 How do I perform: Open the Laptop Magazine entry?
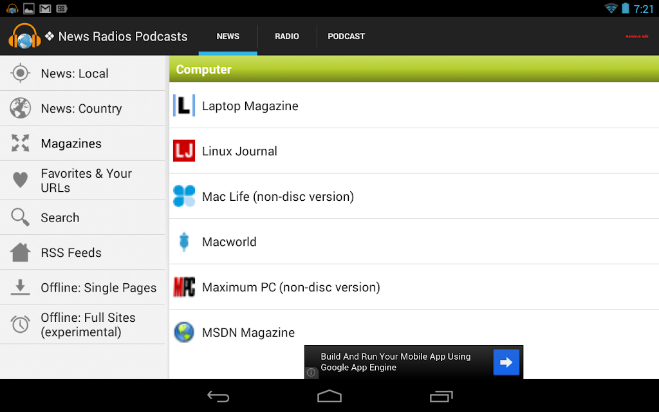[414, 106]
